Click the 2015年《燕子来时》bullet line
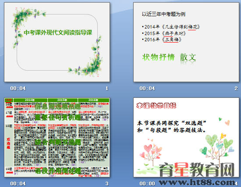The width and height of the screenshot is (241, 187). click(164, 33)
